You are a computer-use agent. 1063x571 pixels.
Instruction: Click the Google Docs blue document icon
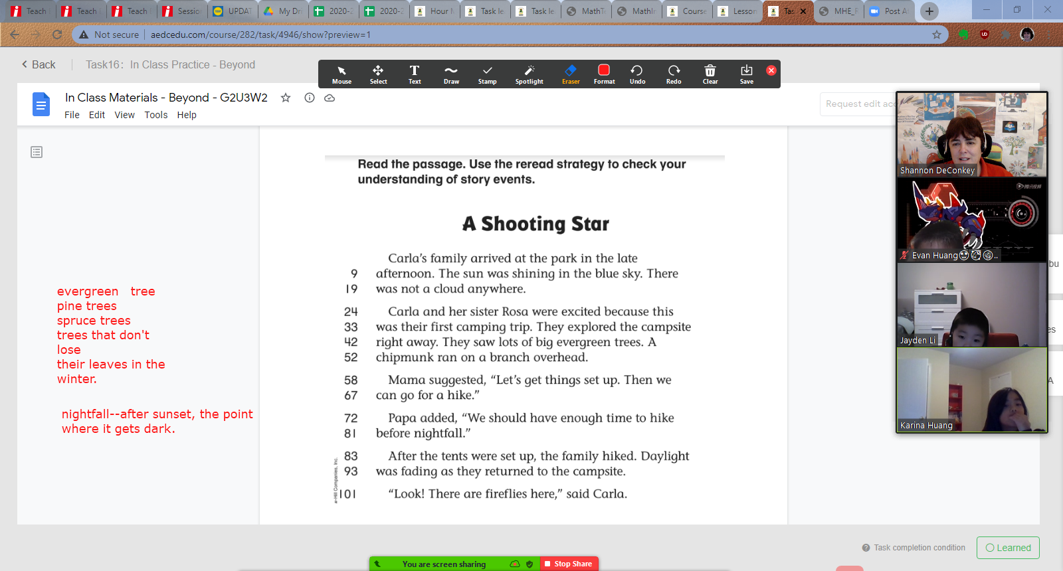41,104
